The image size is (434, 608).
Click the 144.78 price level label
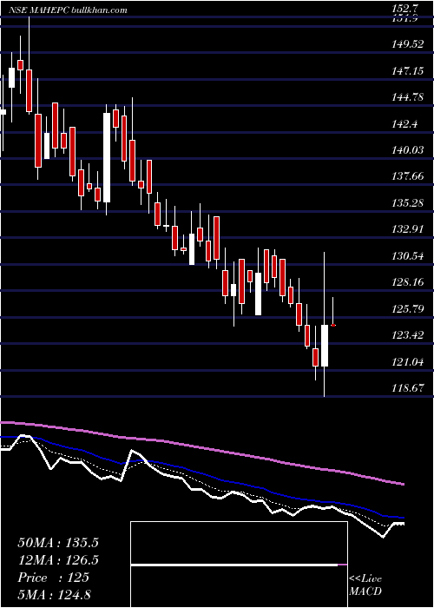pos(406,97)
